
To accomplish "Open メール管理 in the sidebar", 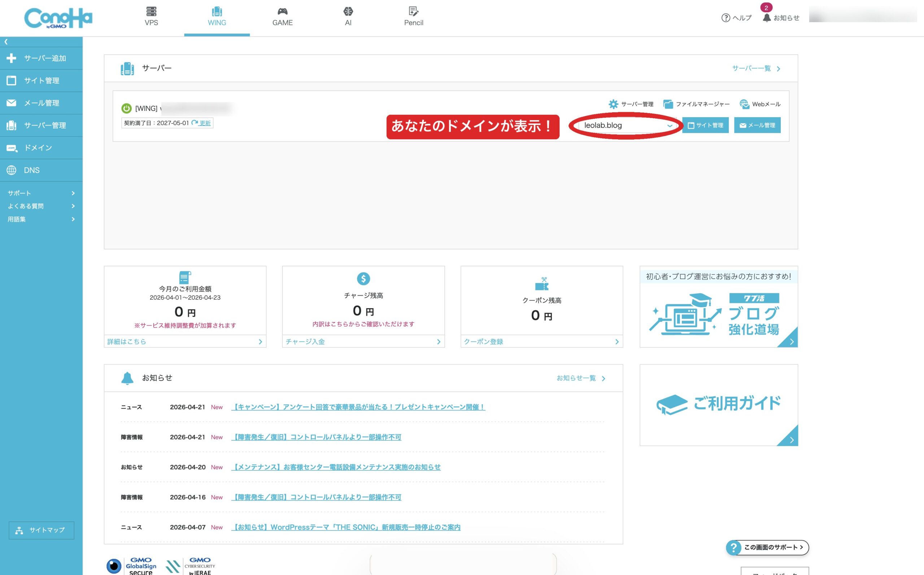I will coord(41,103).
